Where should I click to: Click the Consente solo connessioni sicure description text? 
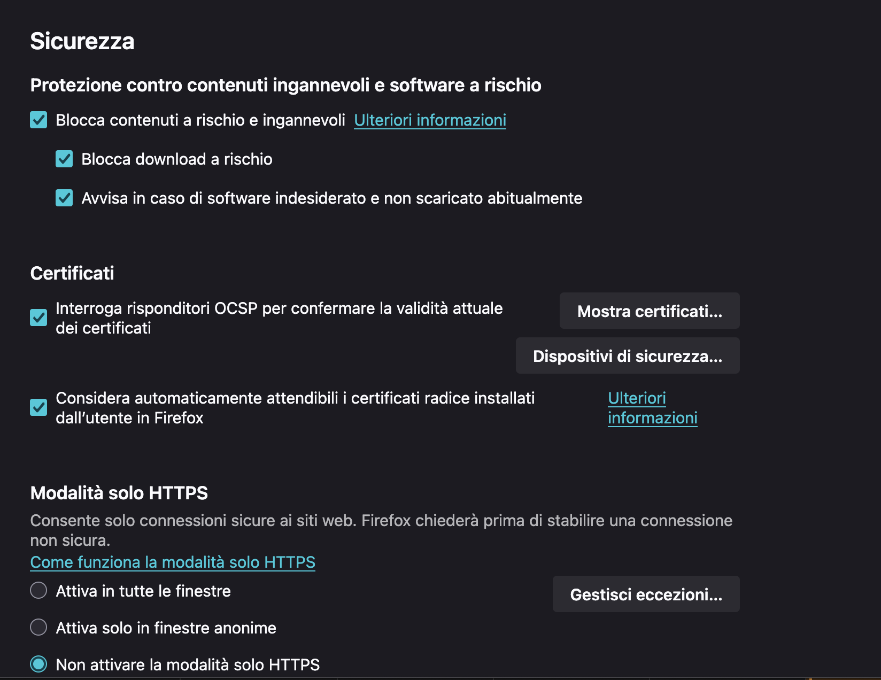381,521
